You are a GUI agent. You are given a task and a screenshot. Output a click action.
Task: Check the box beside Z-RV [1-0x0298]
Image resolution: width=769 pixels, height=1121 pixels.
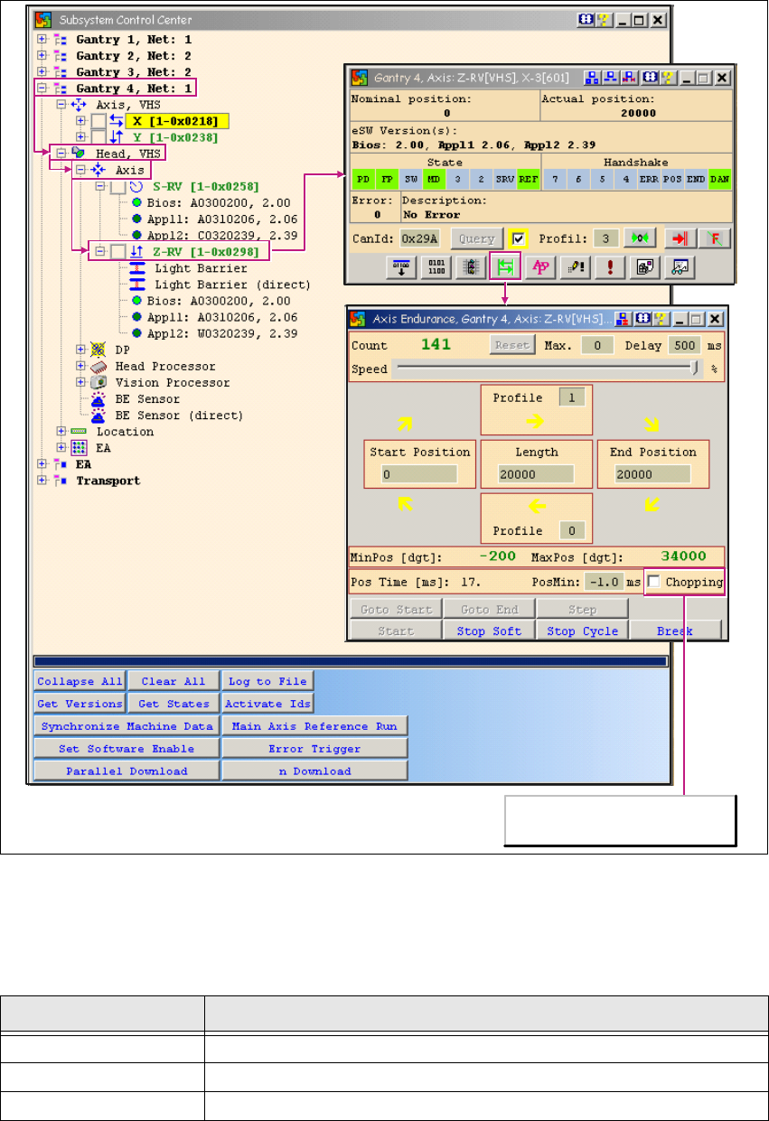pyautogui.click(x=117, y=251)
